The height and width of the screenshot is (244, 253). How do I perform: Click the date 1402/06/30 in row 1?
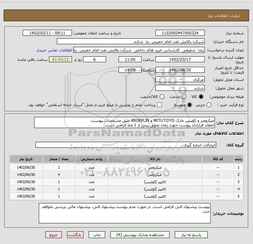[x=26, y=167]
